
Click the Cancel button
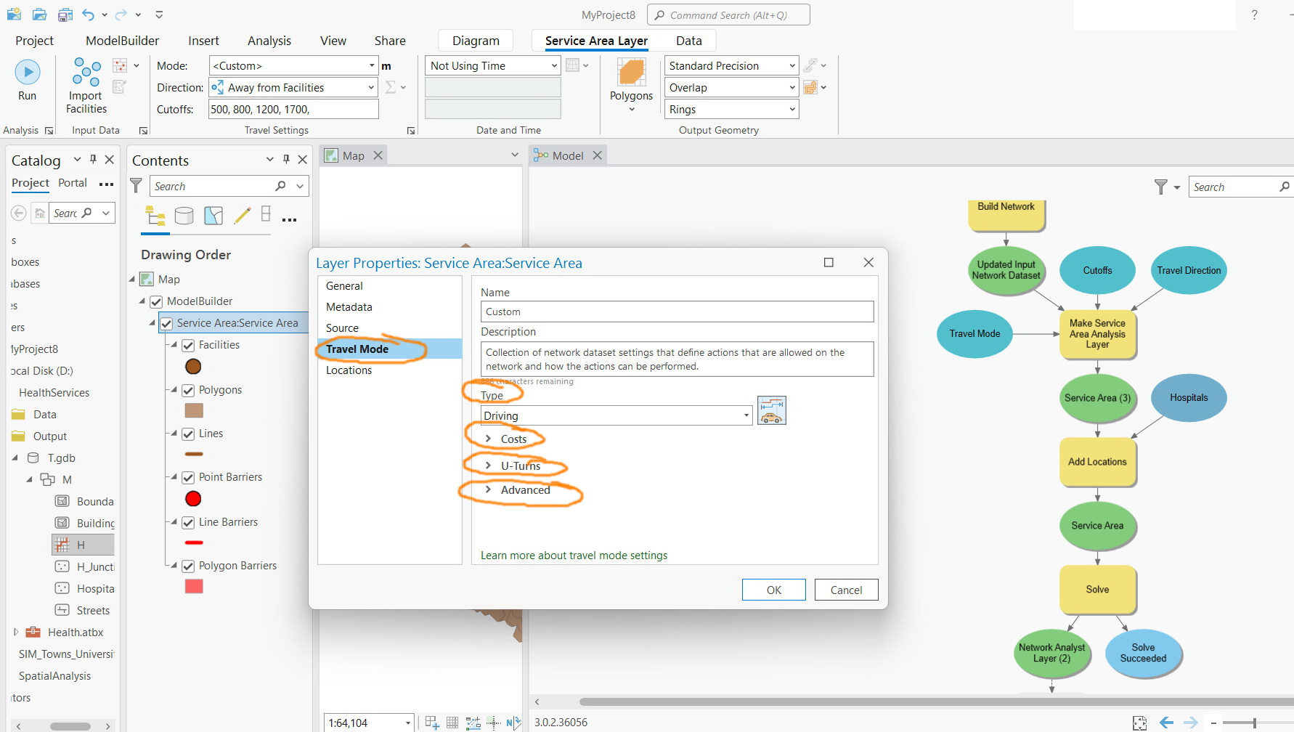[847, 590]
